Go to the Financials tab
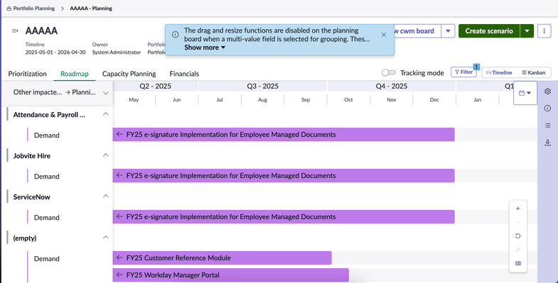This screenshot has height=283, width=558. [184, 74]
